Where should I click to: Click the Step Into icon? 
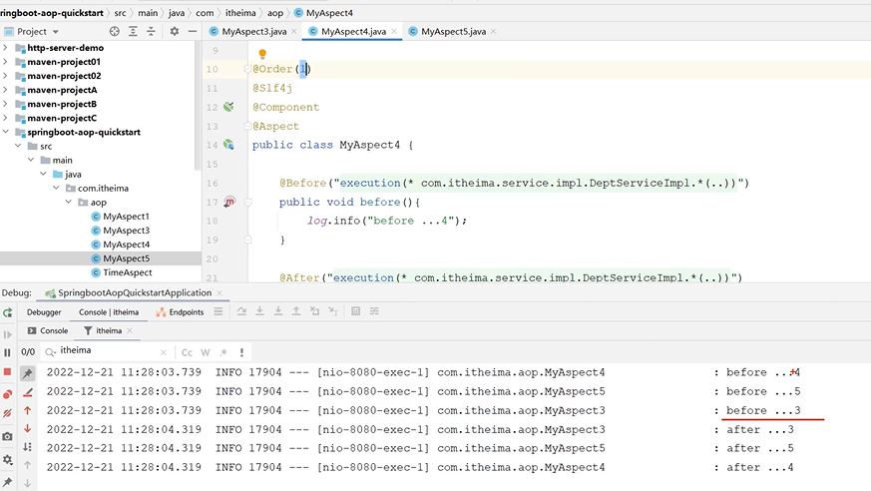pyautogui.click(x=259, y=311)
